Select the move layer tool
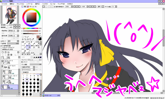 tap(23, 39)
